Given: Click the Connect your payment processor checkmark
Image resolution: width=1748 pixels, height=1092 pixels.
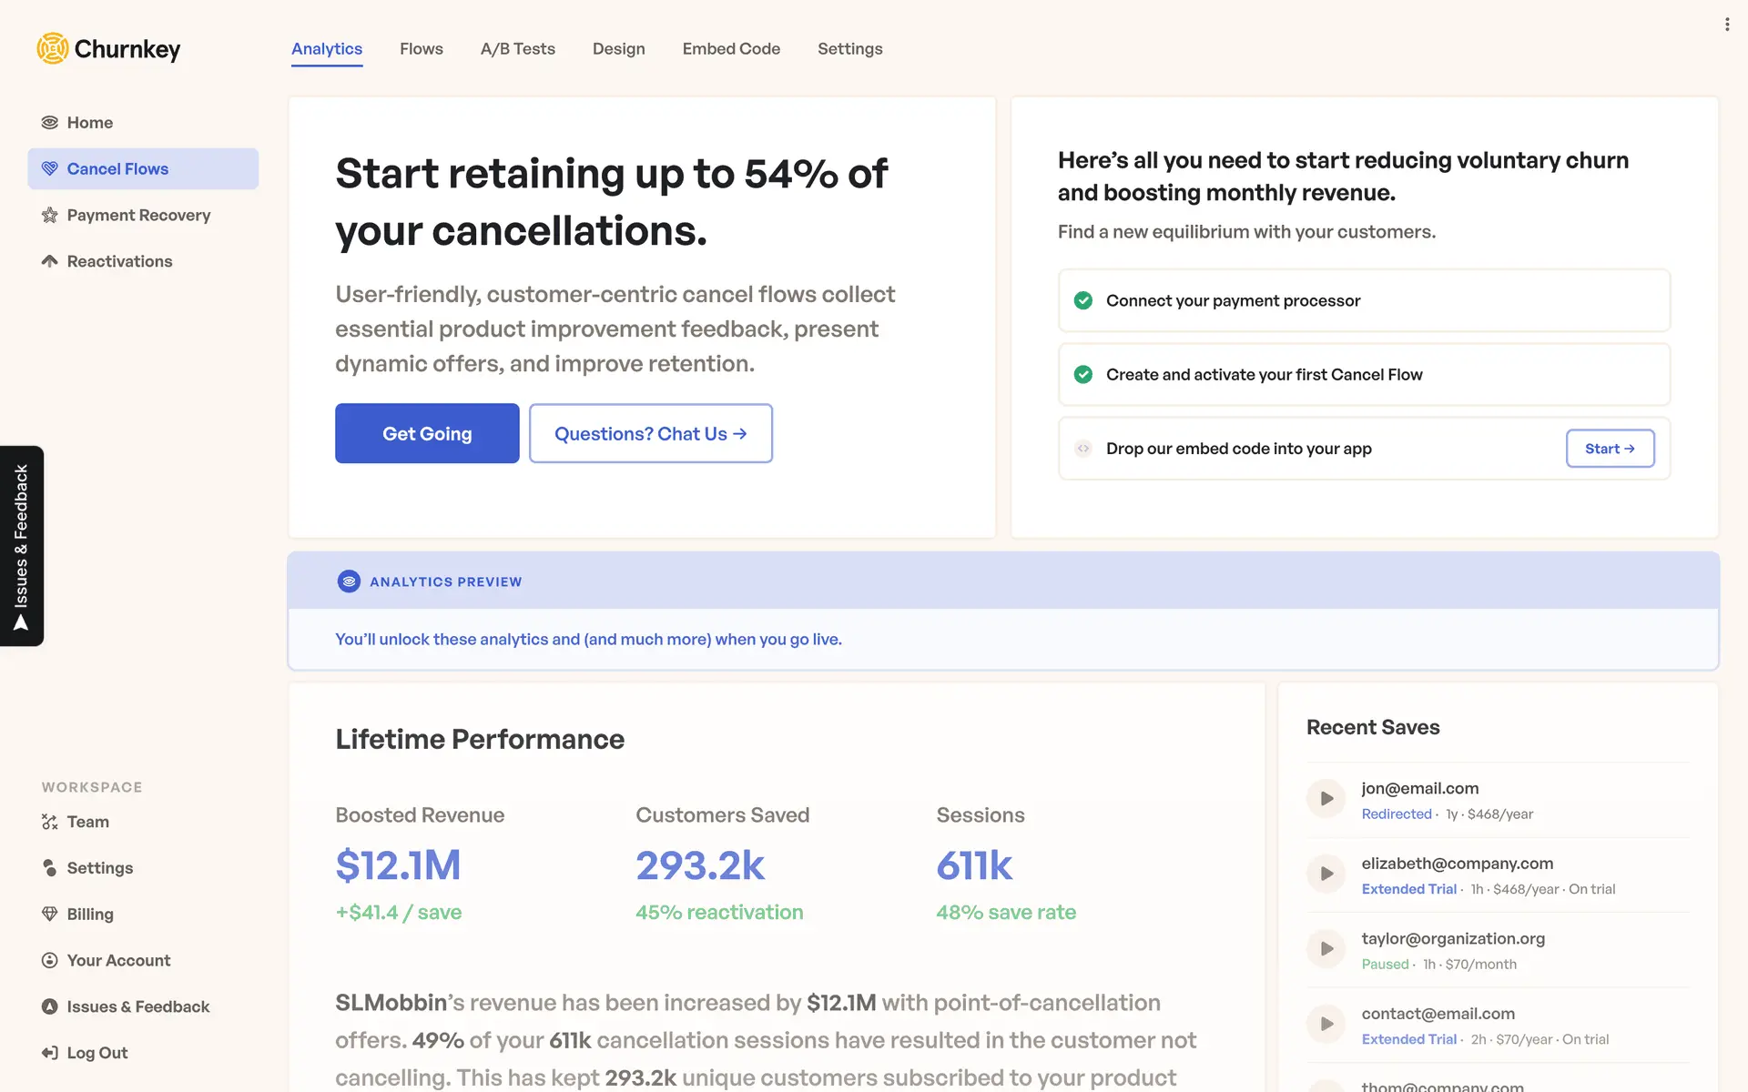Looking at the screenshot, I should click(x=1083, y=301).
